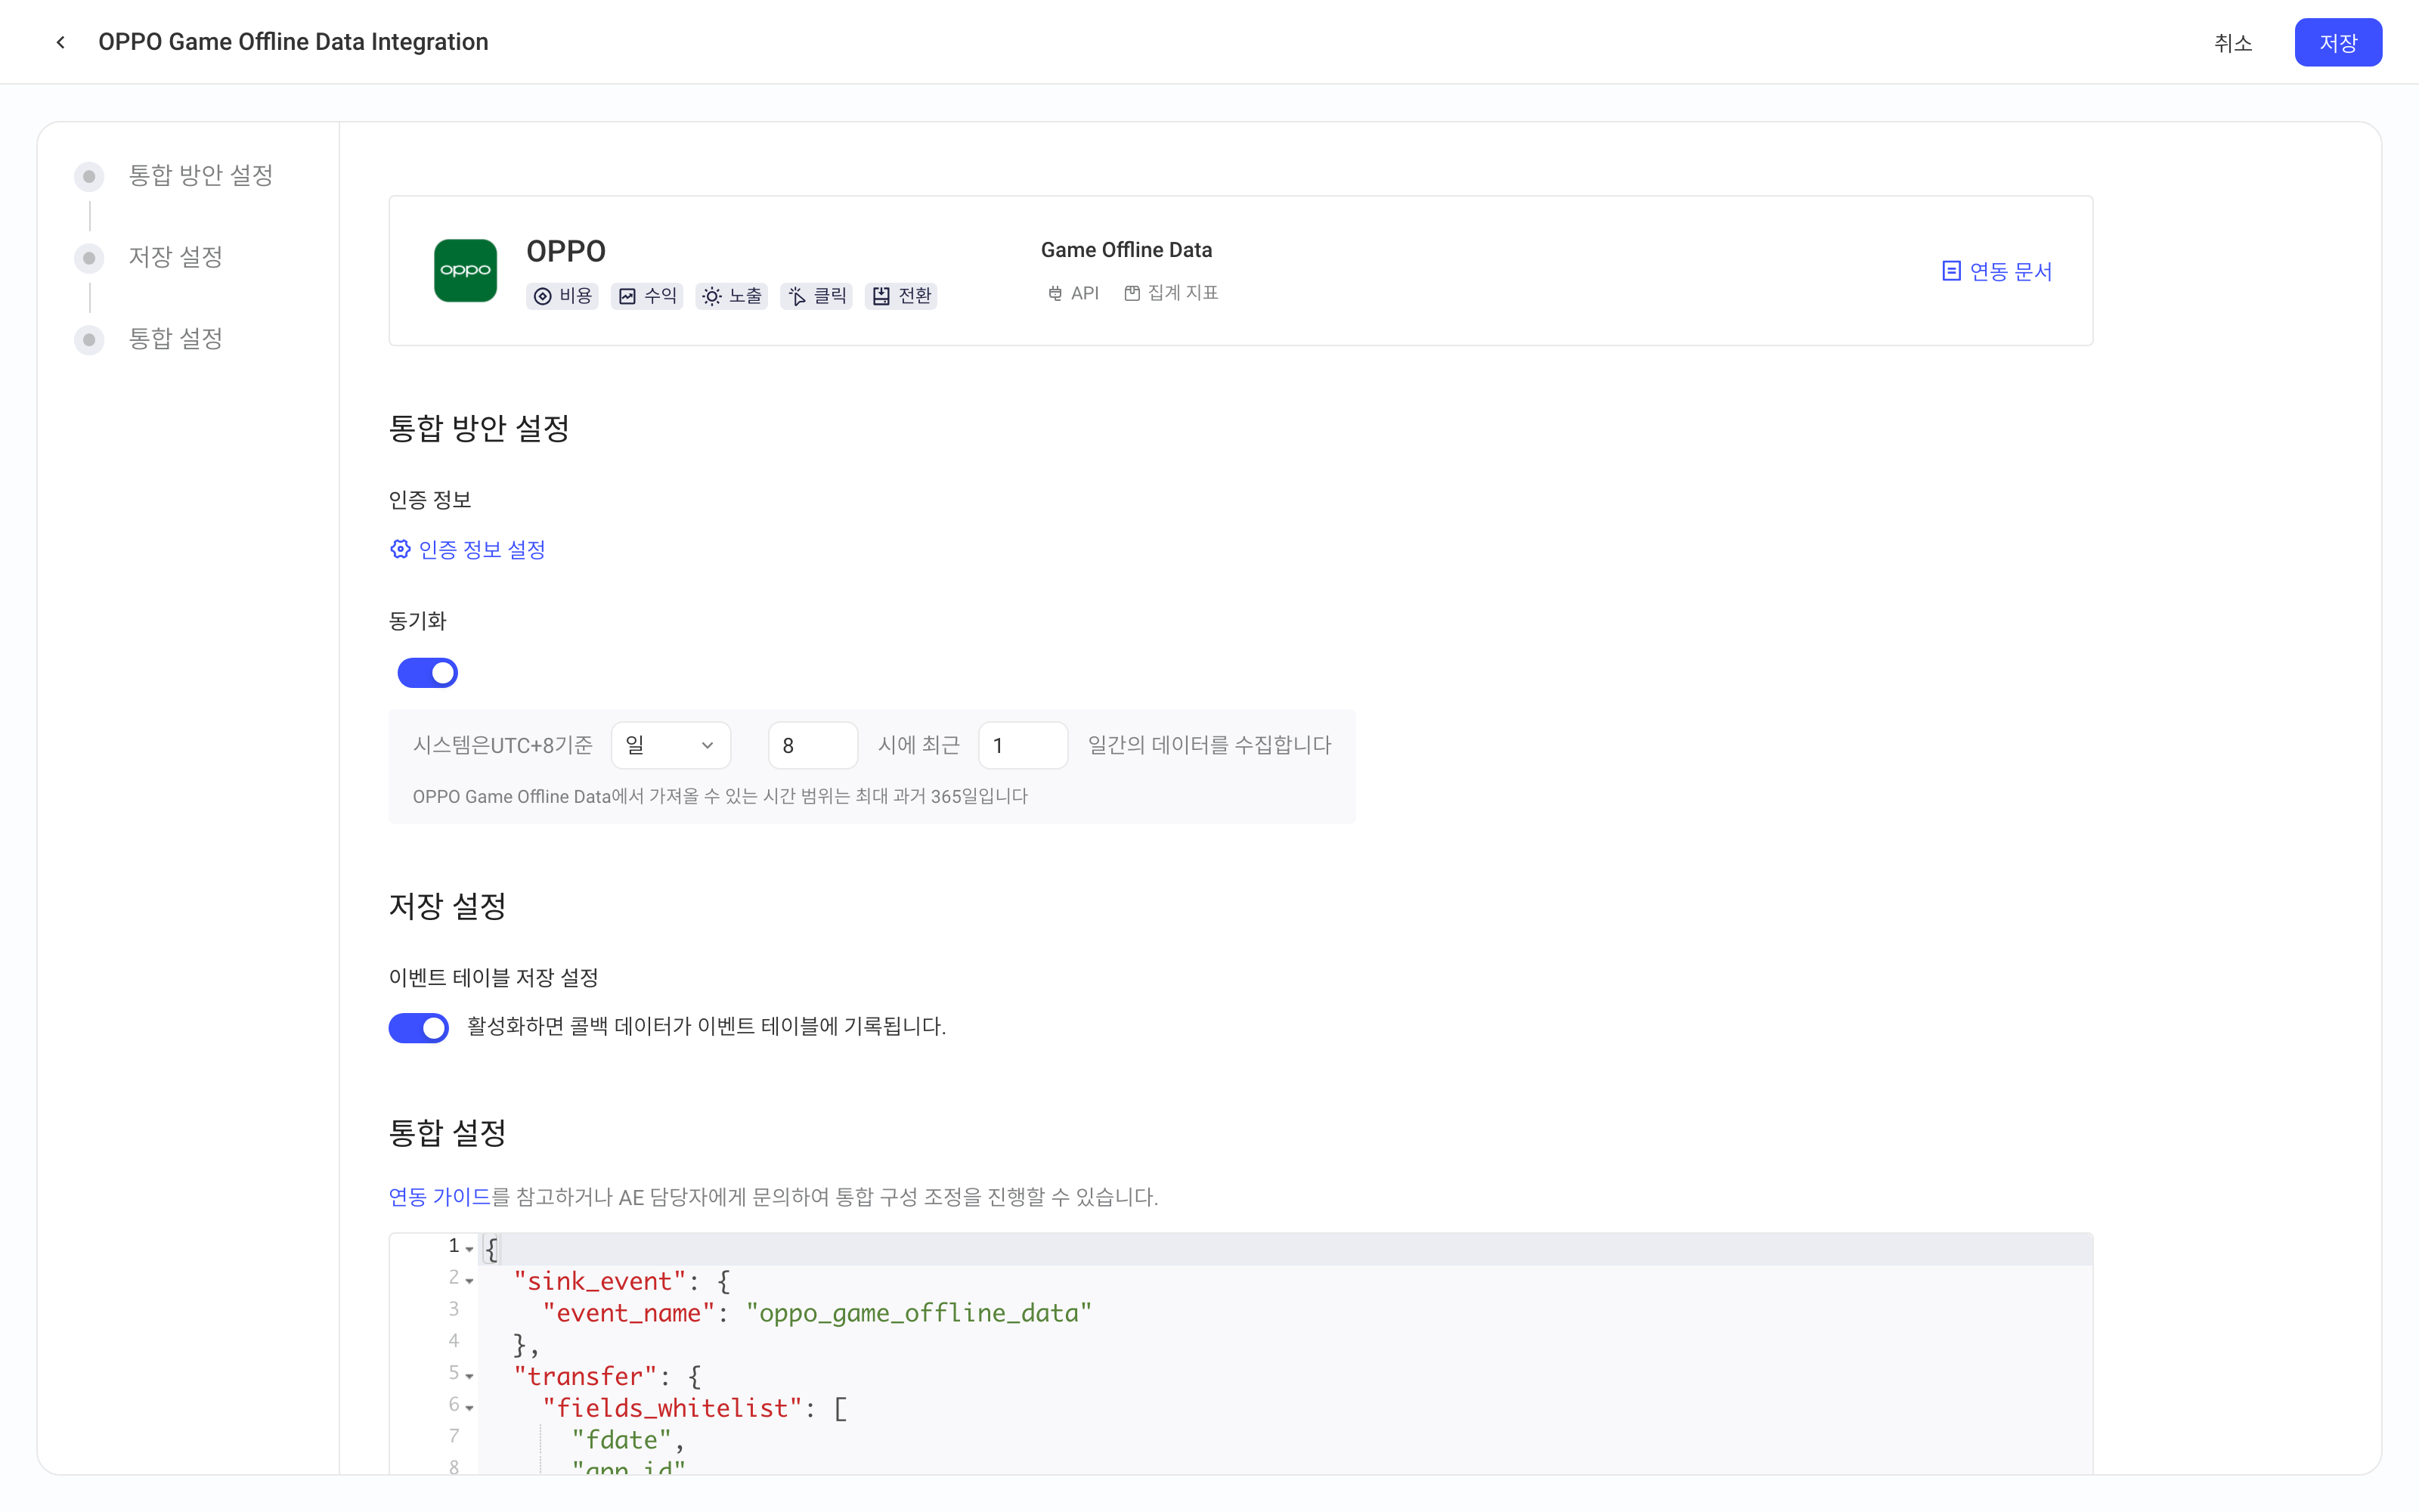Click the 비용 cost tag icon
Screen dimensions: 2419x1512
coord(543,296)
